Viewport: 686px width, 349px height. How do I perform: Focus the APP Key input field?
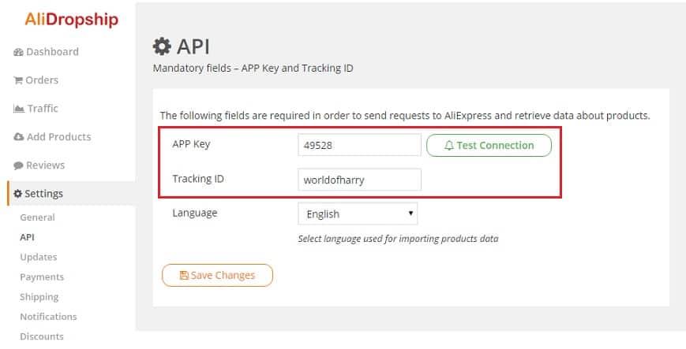tap(360, 145)
